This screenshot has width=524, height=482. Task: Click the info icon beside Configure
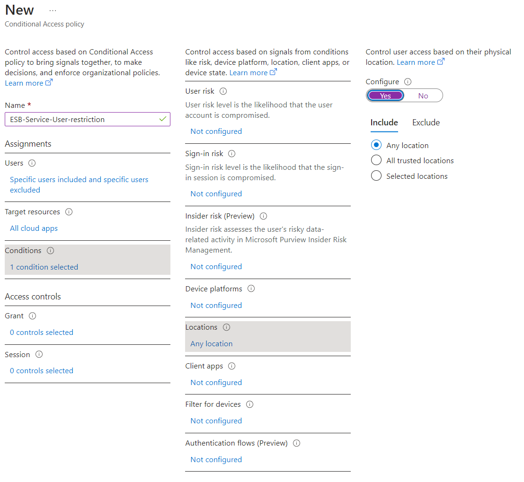408,81
